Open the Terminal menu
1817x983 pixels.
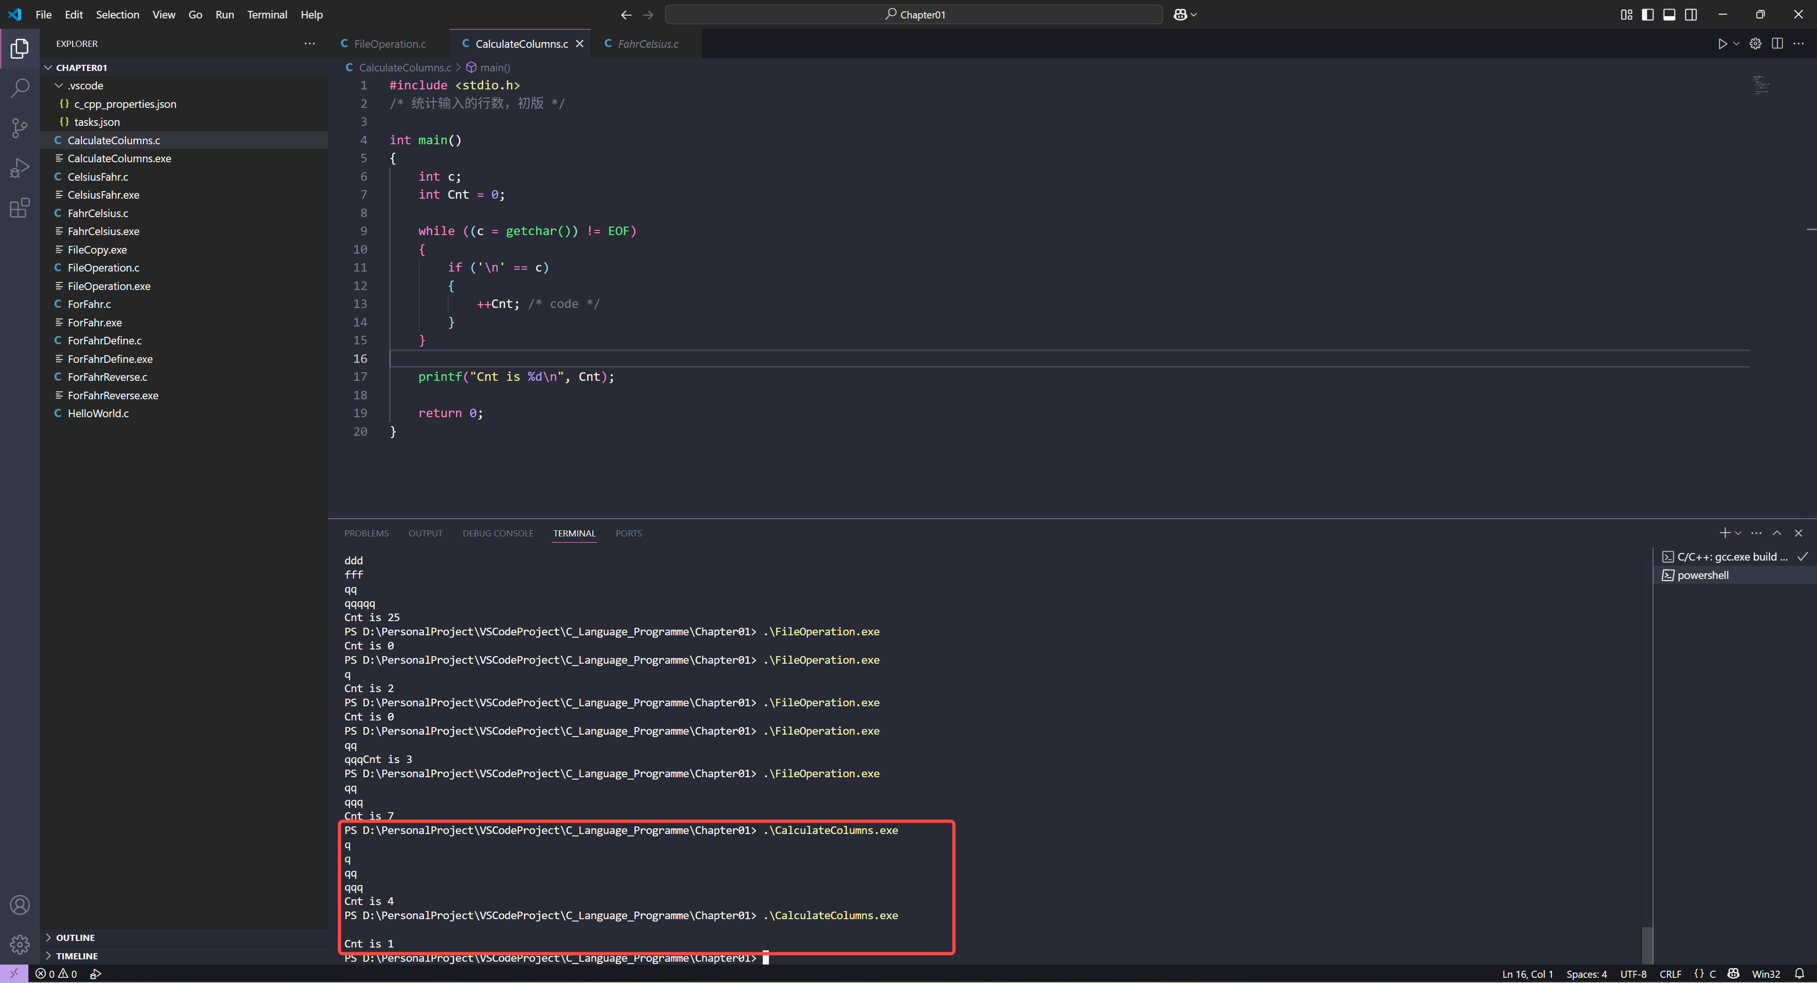(x=266, y=15)
